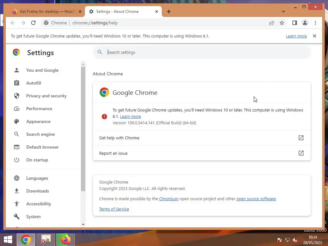Close the Settings tab
The image size is (328, 246).
pyautogui.click(x=156, y=12)
